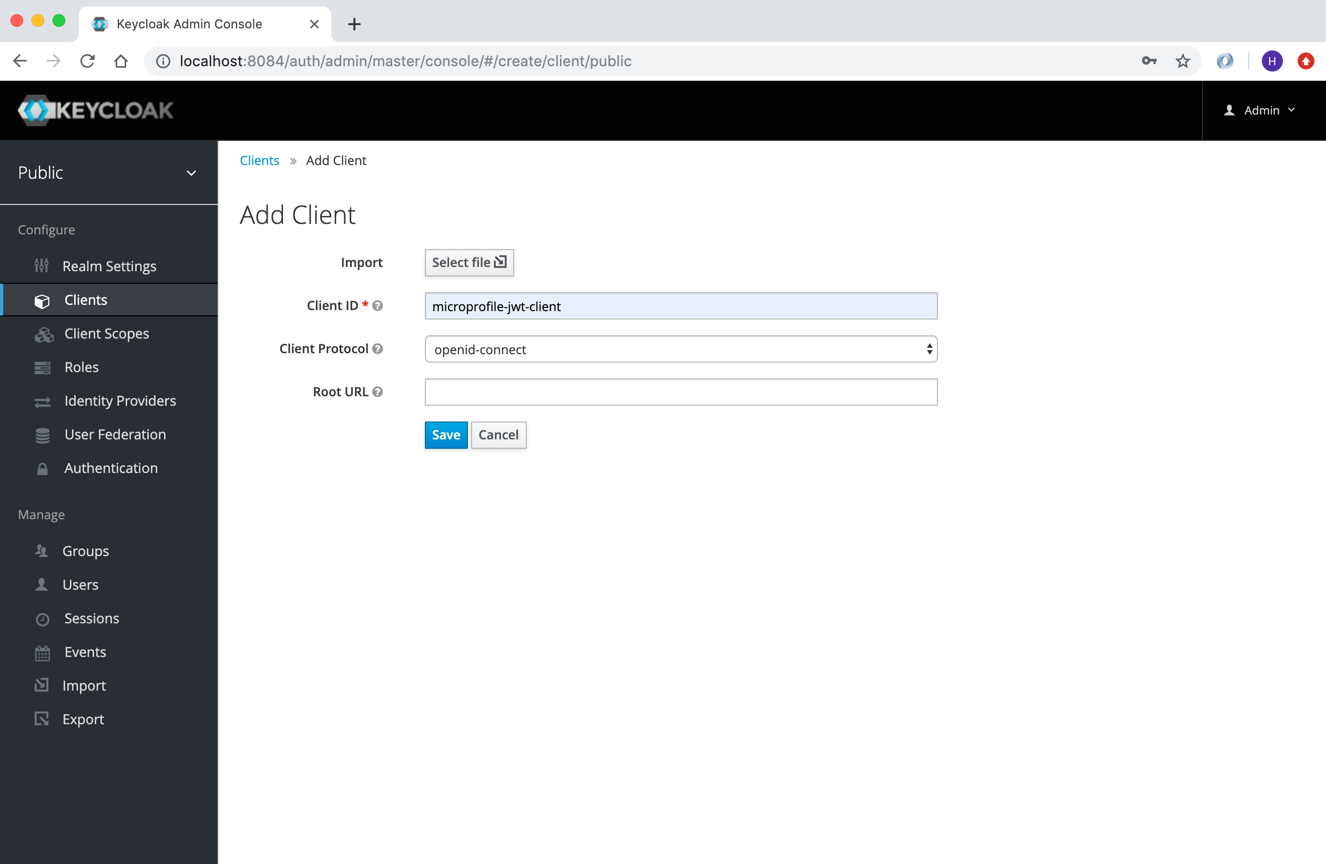
Task: Navigate to Users management section
Action: (79, 584)
